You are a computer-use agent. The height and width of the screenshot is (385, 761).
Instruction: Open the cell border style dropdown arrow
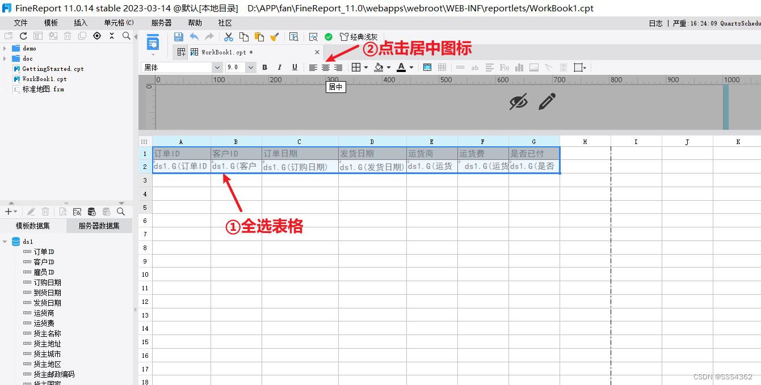366,67
